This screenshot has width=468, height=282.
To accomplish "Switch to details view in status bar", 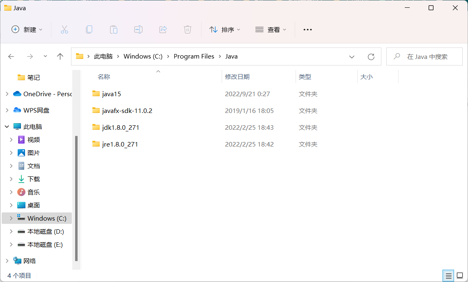I will 448,276.
